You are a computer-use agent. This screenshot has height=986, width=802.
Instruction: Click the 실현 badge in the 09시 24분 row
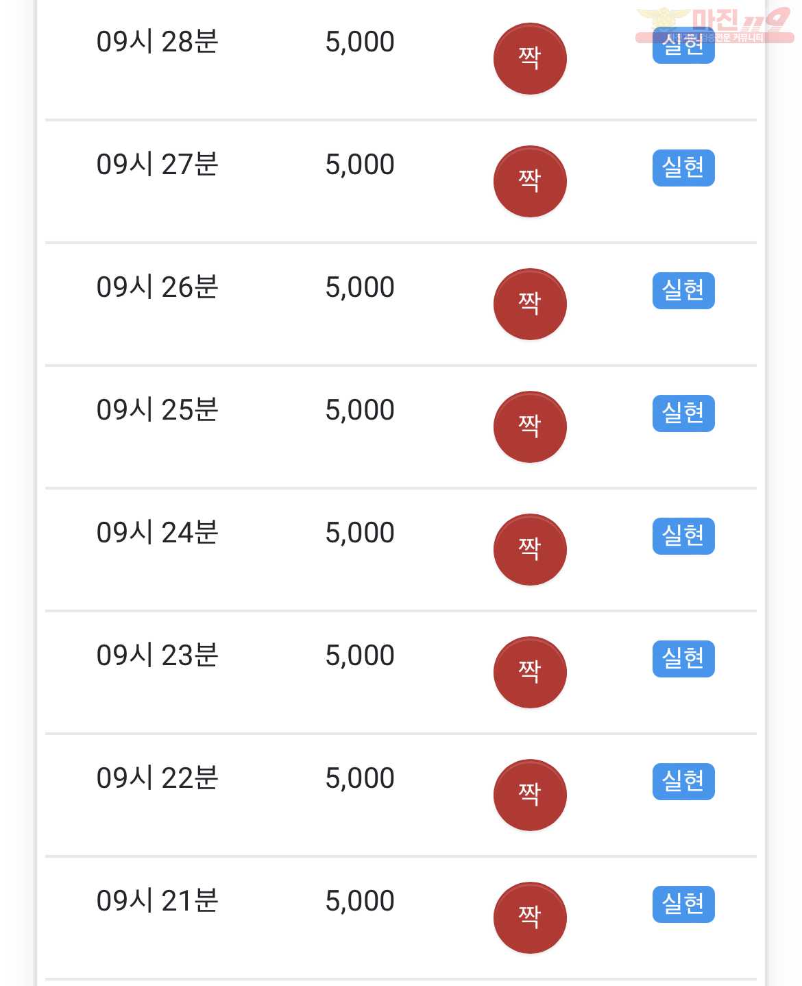click(683, 536)
